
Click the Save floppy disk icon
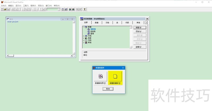8,9
